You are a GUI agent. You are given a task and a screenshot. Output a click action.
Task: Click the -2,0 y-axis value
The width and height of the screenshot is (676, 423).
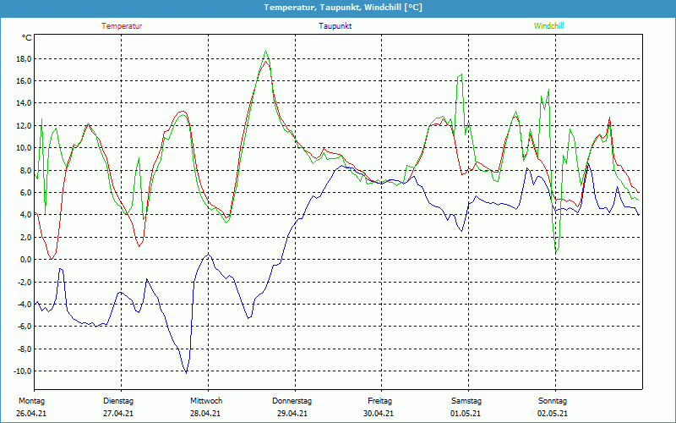[25, 282]
